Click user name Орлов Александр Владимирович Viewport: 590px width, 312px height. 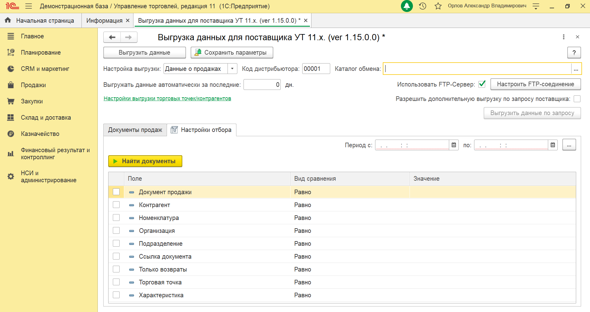coord(487,6)
